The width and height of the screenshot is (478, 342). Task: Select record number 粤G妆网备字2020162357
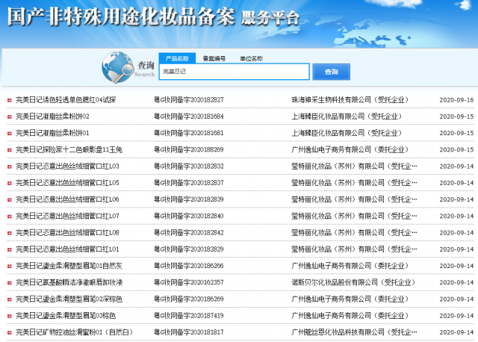(189, 282)
